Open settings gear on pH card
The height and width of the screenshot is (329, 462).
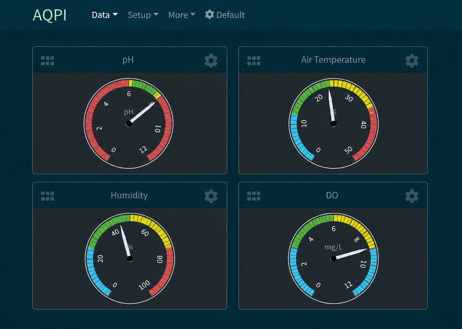[211, 61]
